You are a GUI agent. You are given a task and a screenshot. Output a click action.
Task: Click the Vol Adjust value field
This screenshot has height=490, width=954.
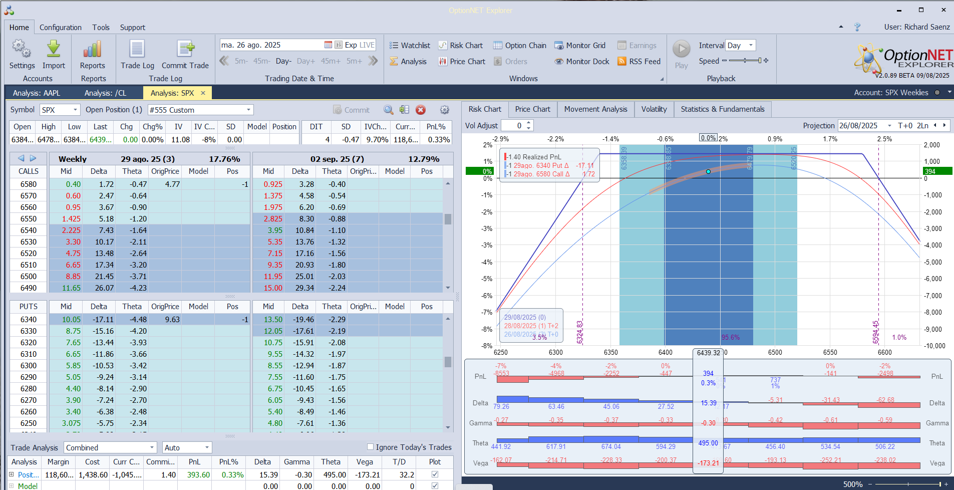click(x=513, y=125)
